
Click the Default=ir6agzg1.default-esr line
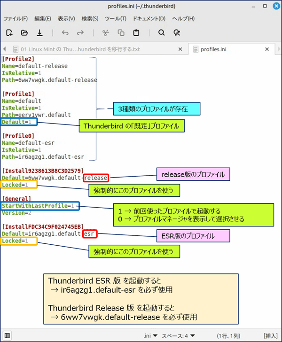click(48, 234)
